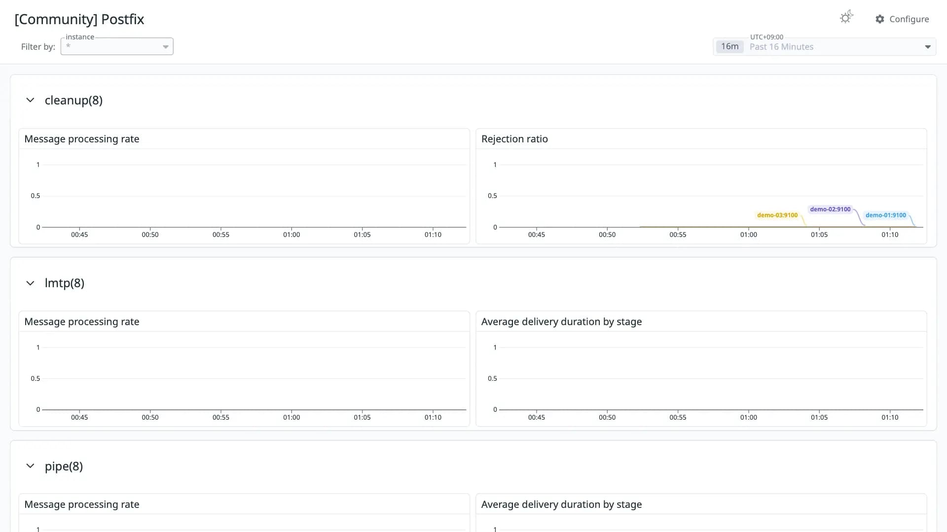The image size is (947, 532).
Task: Select cleanup's Message processing rate panel title
Action: pos(82,139)
